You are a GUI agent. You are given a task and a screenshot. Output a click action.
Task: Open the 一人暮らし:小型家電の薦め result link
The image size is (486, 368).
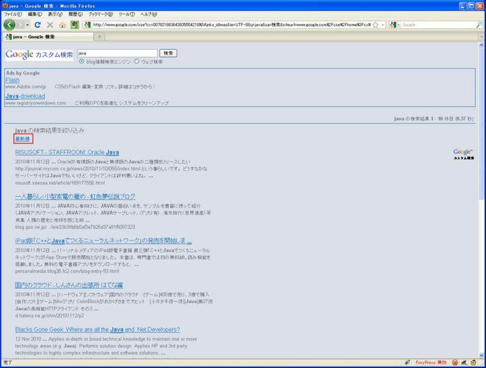point(75,196)
